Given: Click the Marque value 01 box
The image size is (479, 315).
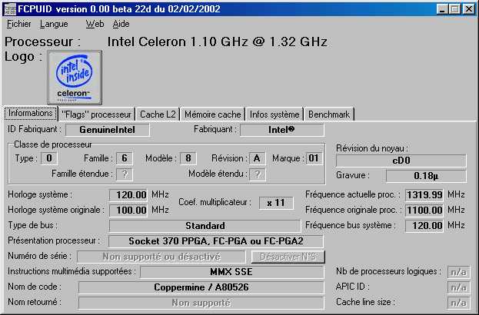Looking at the screenshot, I should point(314,158).
